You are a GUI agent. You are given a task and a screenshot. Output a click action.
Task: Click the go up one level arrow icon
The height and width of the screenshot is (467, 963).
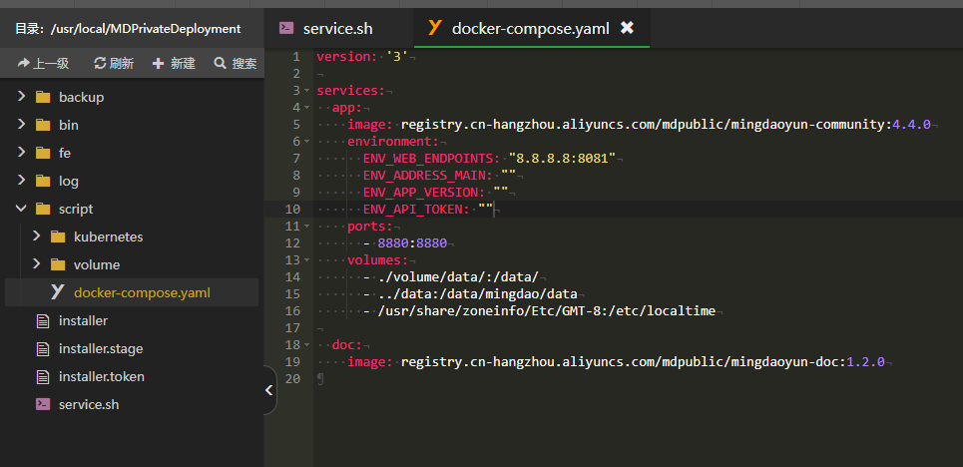pos(24,63)
